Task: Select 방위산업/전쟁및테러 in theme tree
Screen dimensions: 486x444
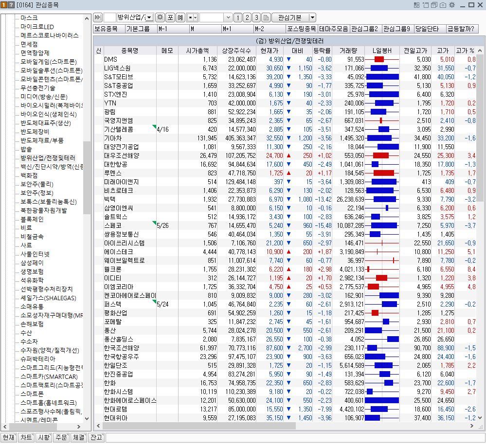Action: point(48,158)
